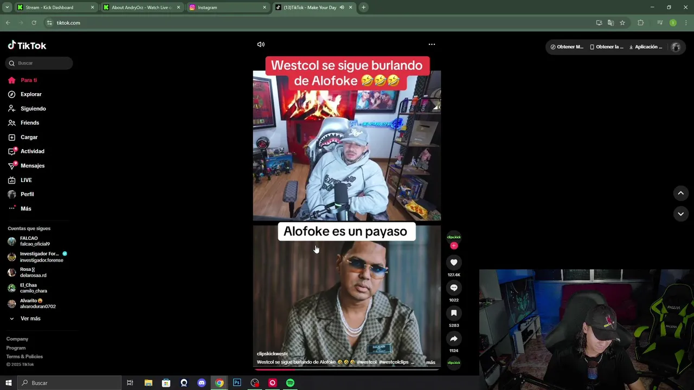Open Task View on the taskbar
694x390 pixels.
(x=130, y=383)
